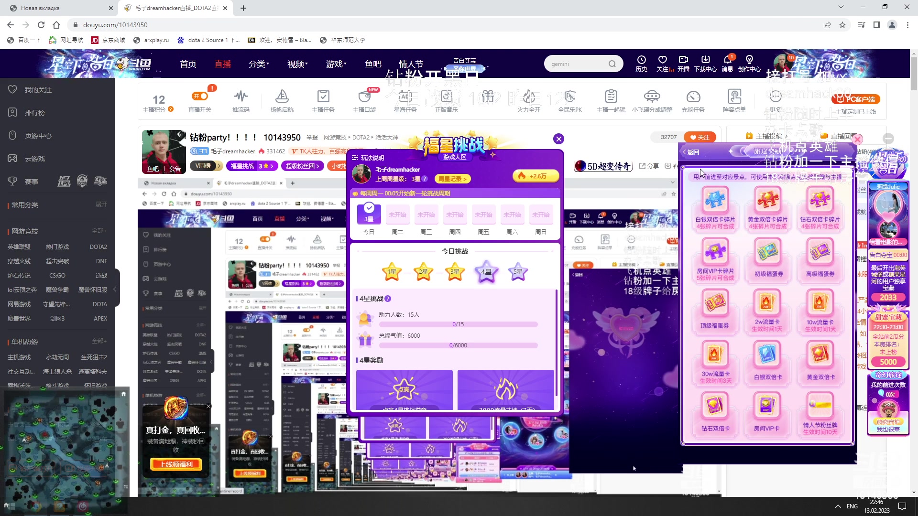Open the 4星挑战 help question mark
The image size is (918, 516).
point(388,299)
